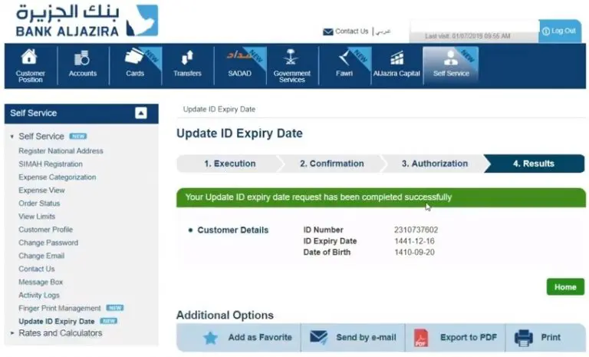589x357 pixels.
Task: Click the green Home button
Action: [x=565, y=287]
